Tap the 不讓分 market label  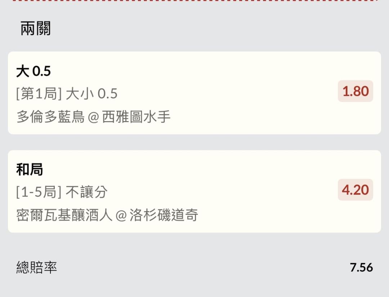tap(86, 192)
